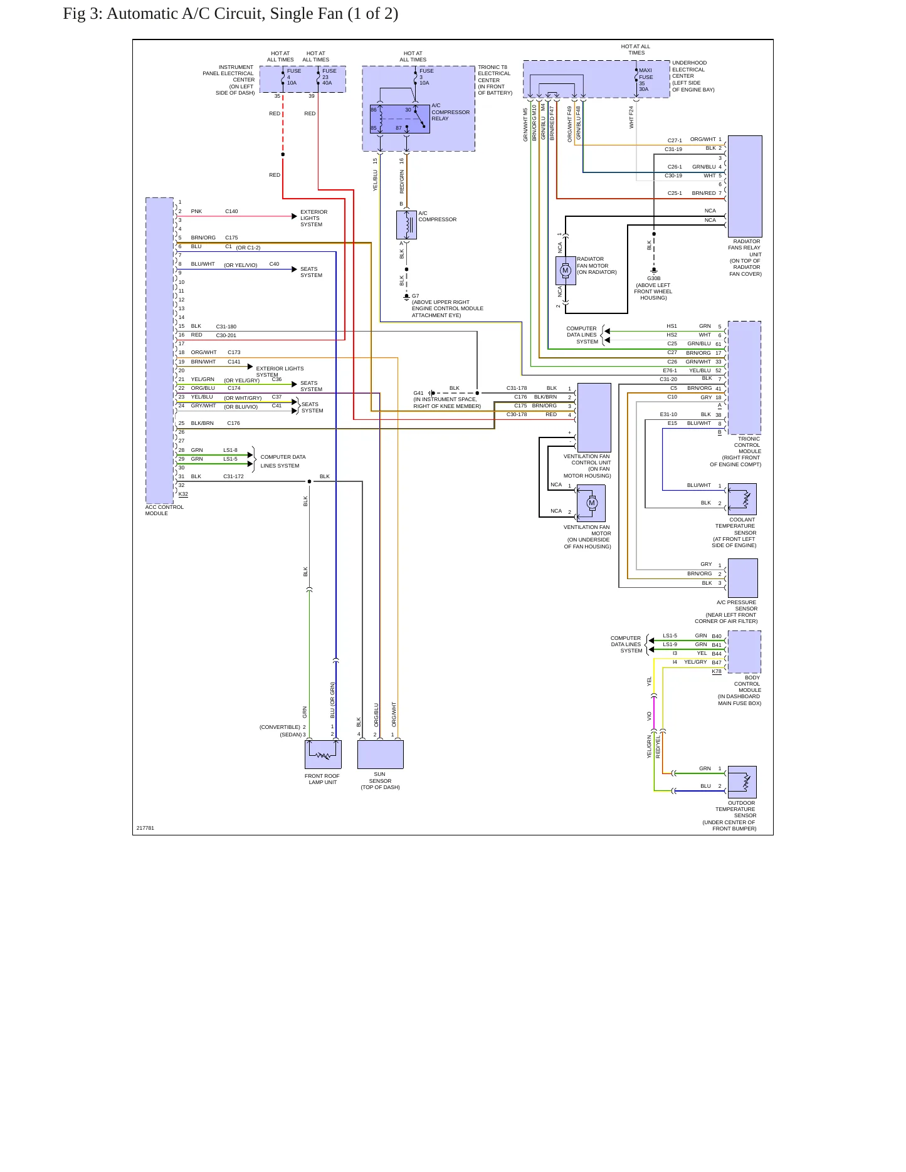The height and width of the screenshot is (1172, 906).
Task: Click connector label C31-172
Action: pos(233,476)
